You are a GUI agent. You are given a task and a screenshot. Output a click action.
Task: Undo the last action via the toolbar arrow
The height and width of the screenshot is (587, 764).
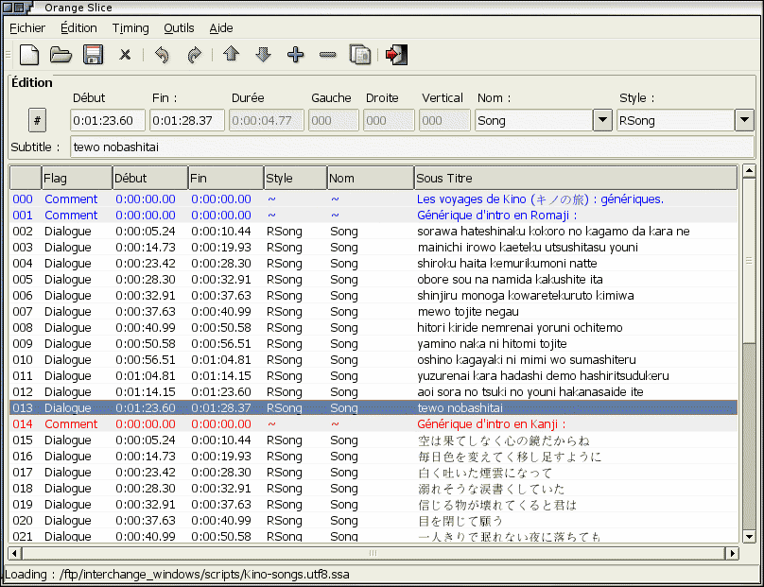click(x=162, y=55)
